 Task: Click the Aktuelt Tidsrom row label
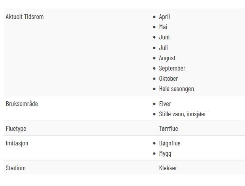24,17
